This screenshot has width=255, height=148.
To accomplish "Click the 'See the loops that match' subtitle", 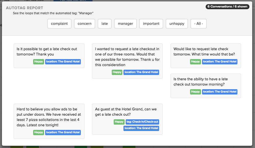I will pos(53,13).
